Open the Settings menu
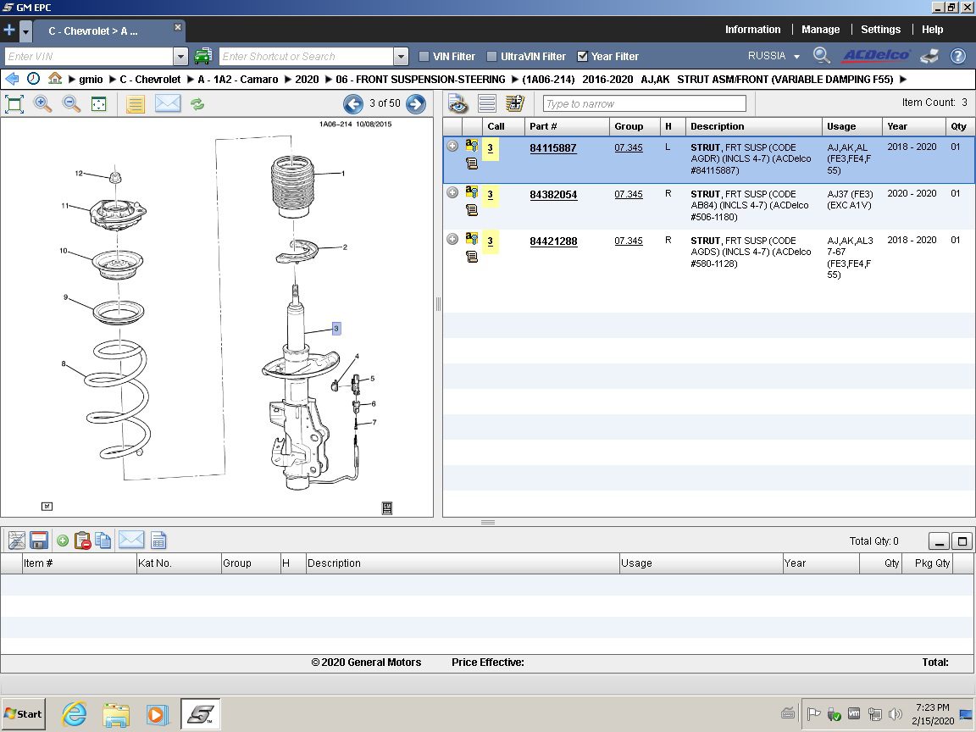 880,30
